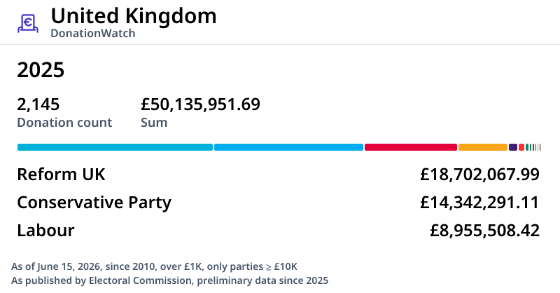Select the 2,145 donation count figure

coord(38,104)
